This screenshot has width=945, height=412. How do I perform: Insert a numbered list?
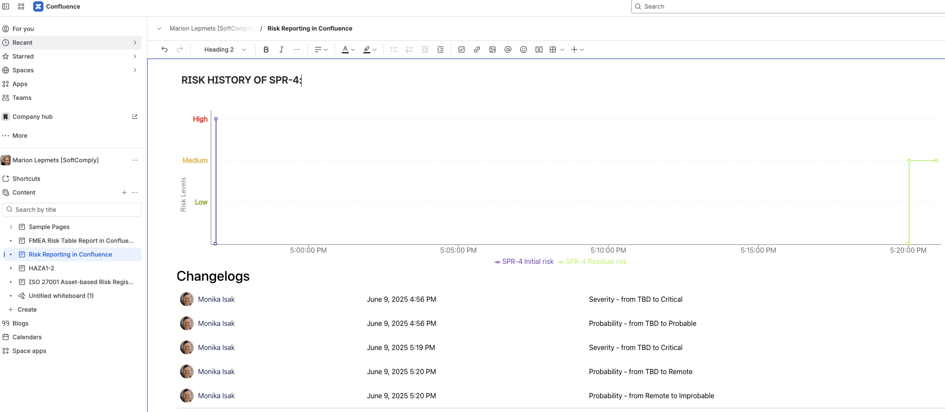[x=409, y=50]
